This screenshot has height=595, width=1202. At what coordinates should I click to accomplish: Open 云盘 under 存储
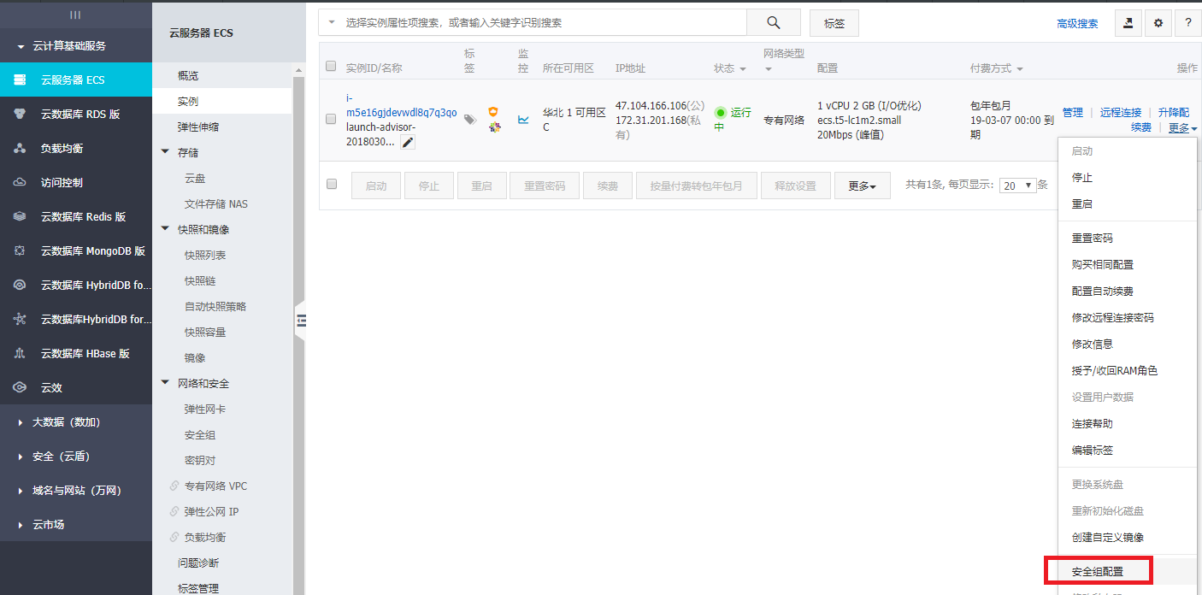[195, 178]
